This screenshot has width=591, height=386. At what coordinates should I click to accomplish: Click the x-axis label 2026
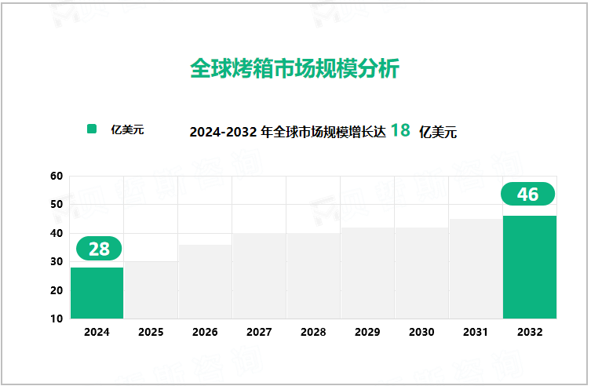[x=205, y=332]
